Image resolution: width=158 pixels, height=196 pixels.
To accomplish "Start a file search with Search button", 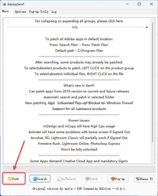I will 40,179.
